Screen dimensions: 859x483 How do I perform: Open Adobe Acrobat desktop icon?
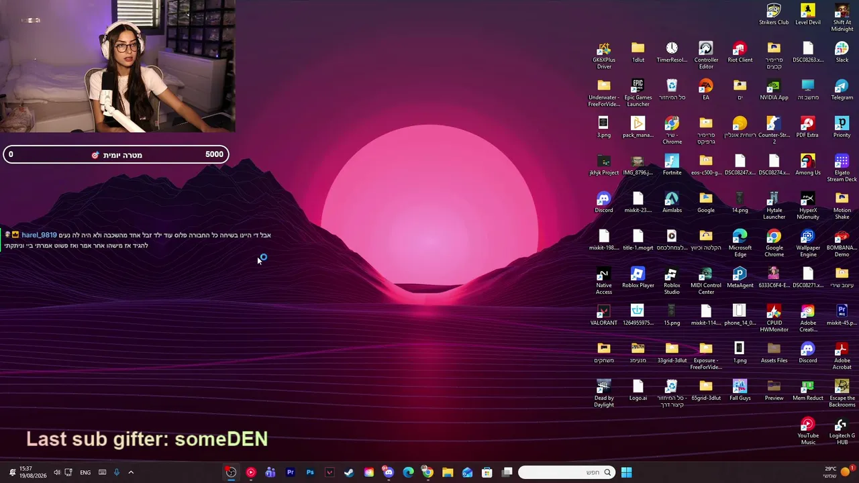842,356
